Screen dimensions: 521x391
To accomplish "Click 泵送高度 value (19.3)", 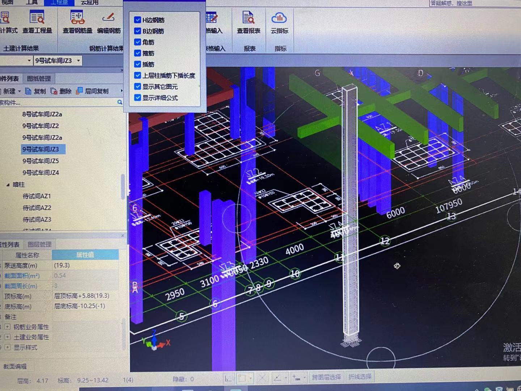I will 62,265.
